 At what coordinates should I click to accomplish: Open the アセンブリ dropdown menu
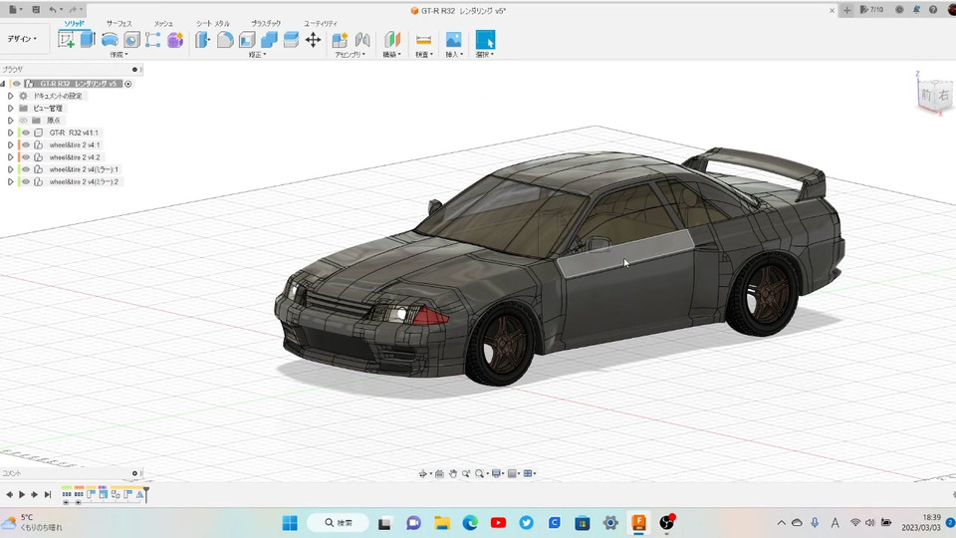350,54
